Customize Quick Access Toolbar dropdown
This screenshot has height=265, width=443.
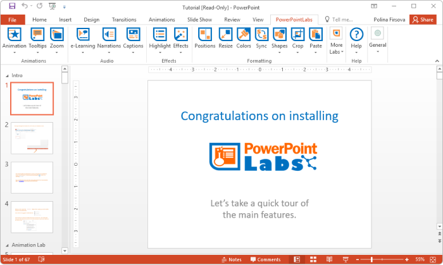click(x=64, y=7)
